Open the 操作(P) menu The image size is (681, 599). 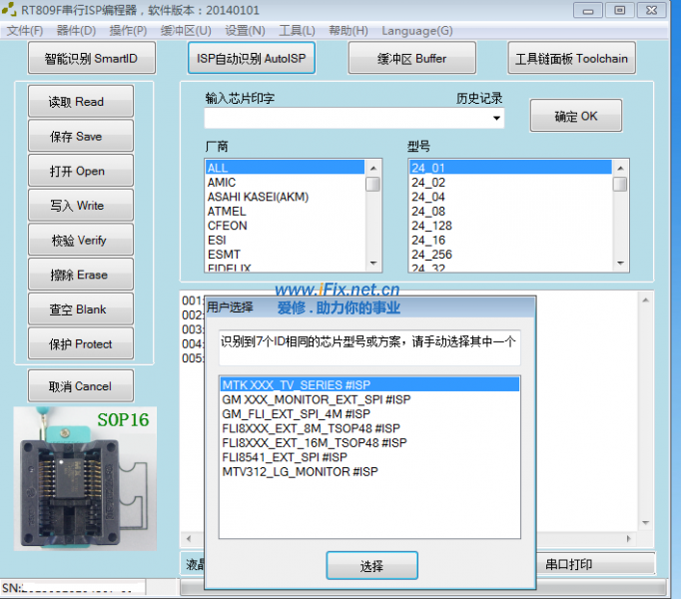tap(128, 30)
